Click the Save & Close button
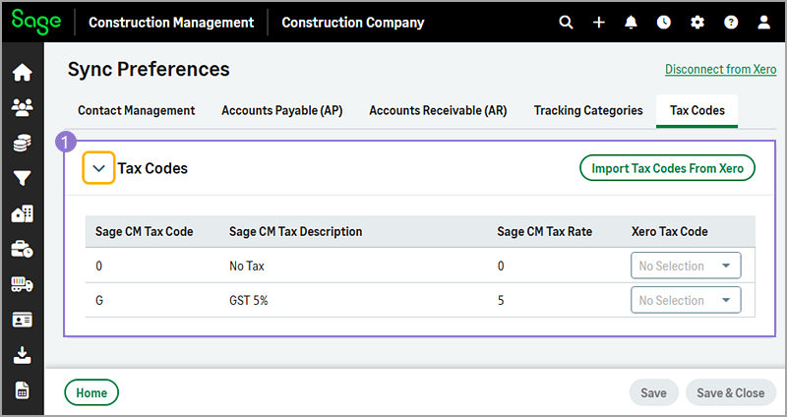Image resolution: width=787 pixels, height=417 pixels. [731, 392]
